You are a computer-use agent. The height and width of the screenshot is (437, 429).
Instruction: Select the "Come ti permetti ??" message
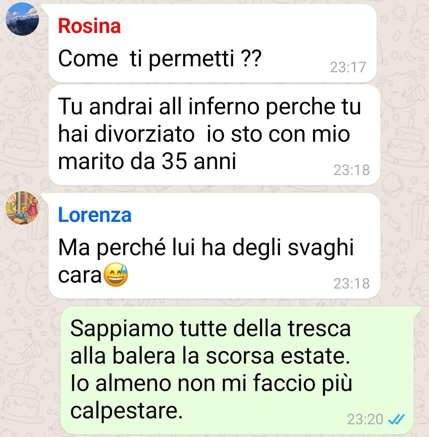213,43
